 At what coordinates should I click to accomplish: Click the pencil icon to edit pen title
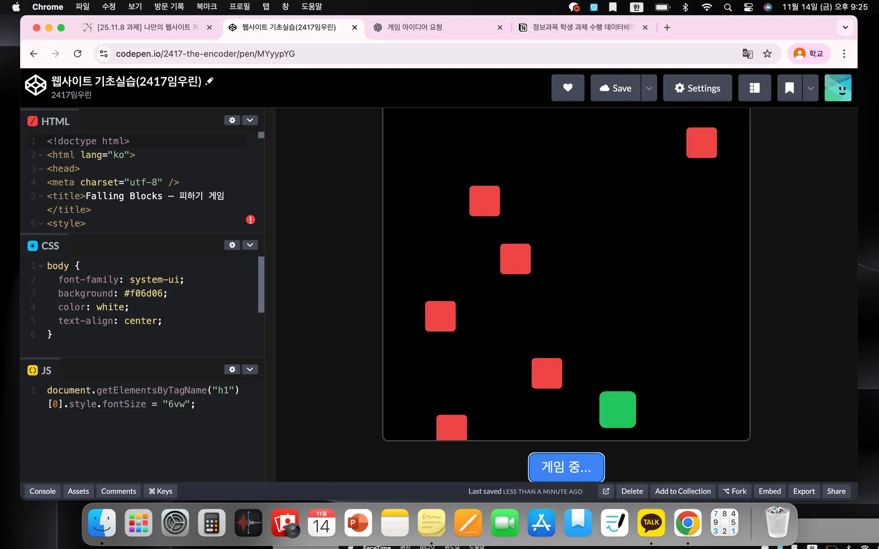(x=209, y=81)
